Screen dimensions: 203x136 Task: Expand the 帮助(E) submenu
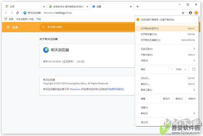pos(166,113)
